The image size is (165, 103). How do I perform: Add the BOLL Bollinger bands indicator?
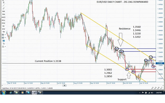click(x=3, y=20)
